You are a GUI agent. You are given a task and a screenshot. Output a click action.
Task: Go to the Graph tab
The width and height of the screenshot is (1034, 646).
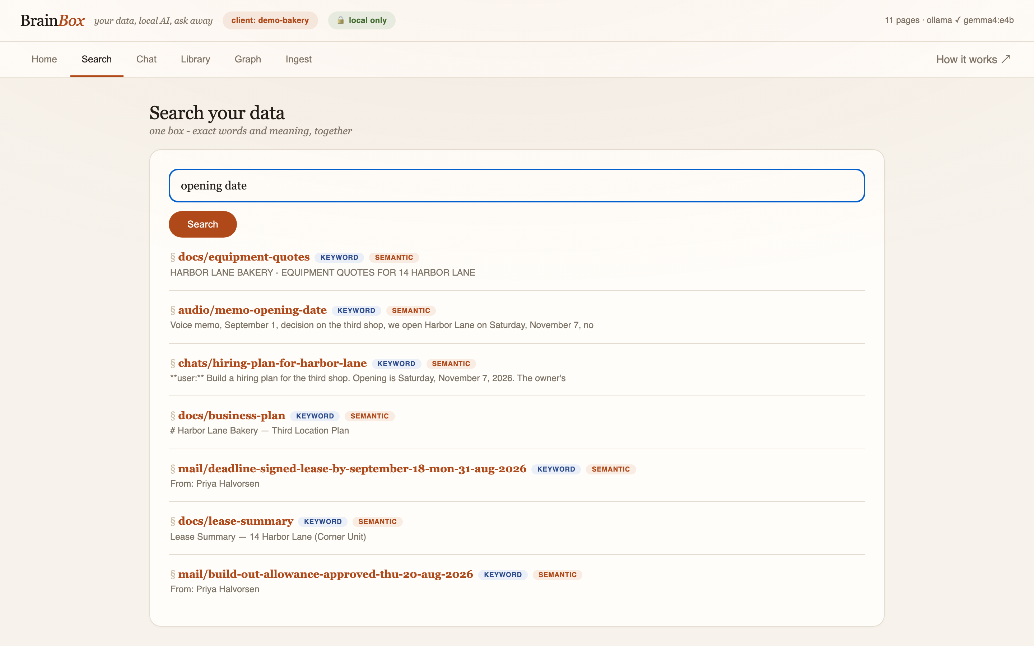[x=248, y=59]
